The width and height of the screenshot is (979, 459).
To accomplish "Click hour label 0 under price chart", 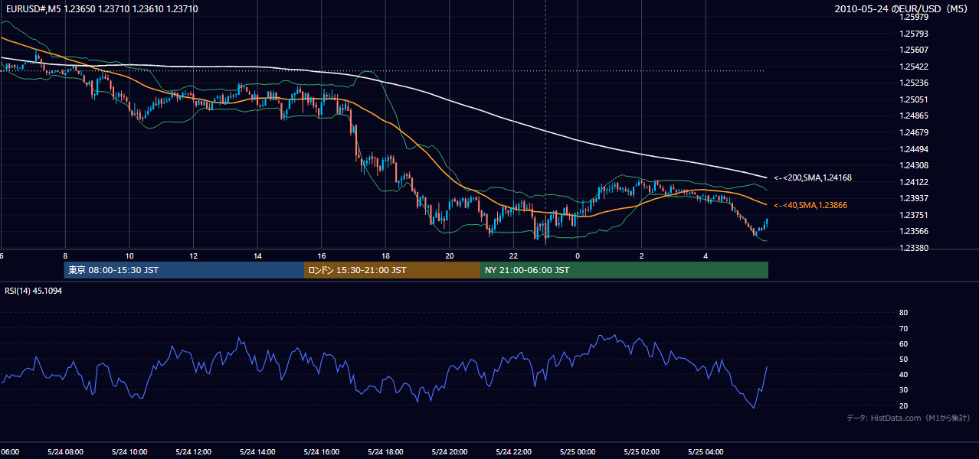I will point(578,256).
